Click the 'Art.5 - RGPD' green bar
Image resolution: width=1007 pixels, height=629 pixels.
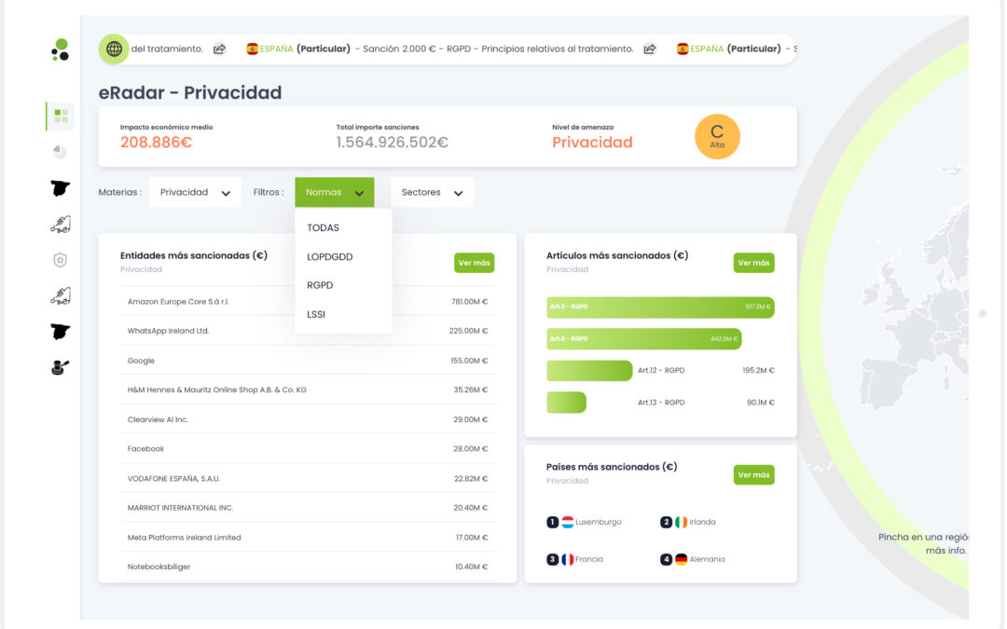click(660, 308)
